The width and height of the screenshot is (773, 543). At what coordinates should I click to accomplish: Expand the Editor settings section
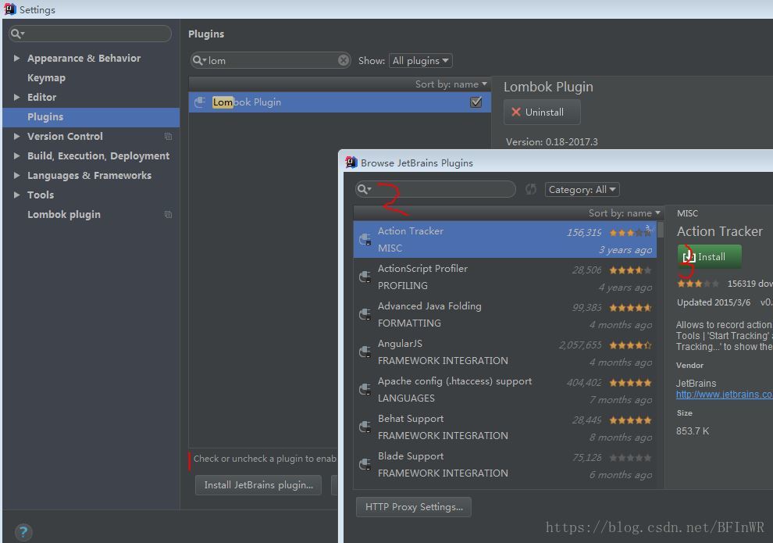tap(16, 97)
